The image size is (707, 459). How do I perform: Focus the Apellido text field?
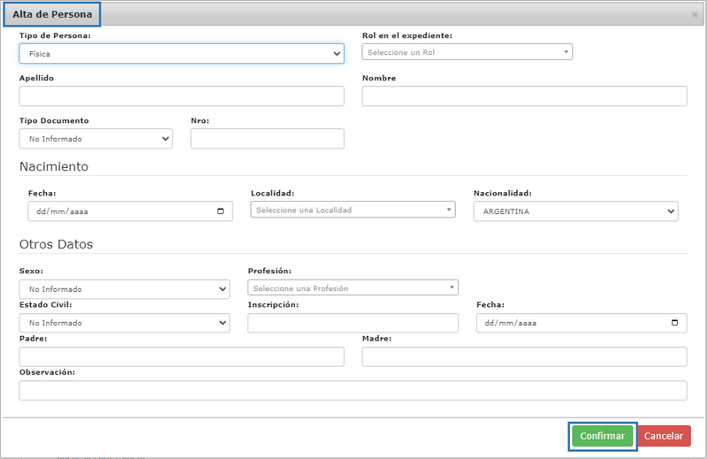coord(181,96)
